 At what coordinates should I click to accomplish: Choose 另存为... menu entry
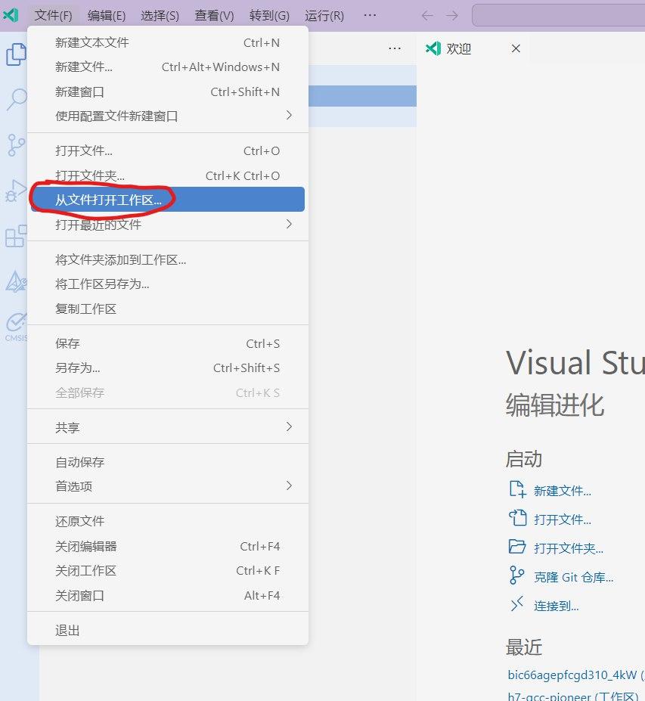click(x=168, y=368)
